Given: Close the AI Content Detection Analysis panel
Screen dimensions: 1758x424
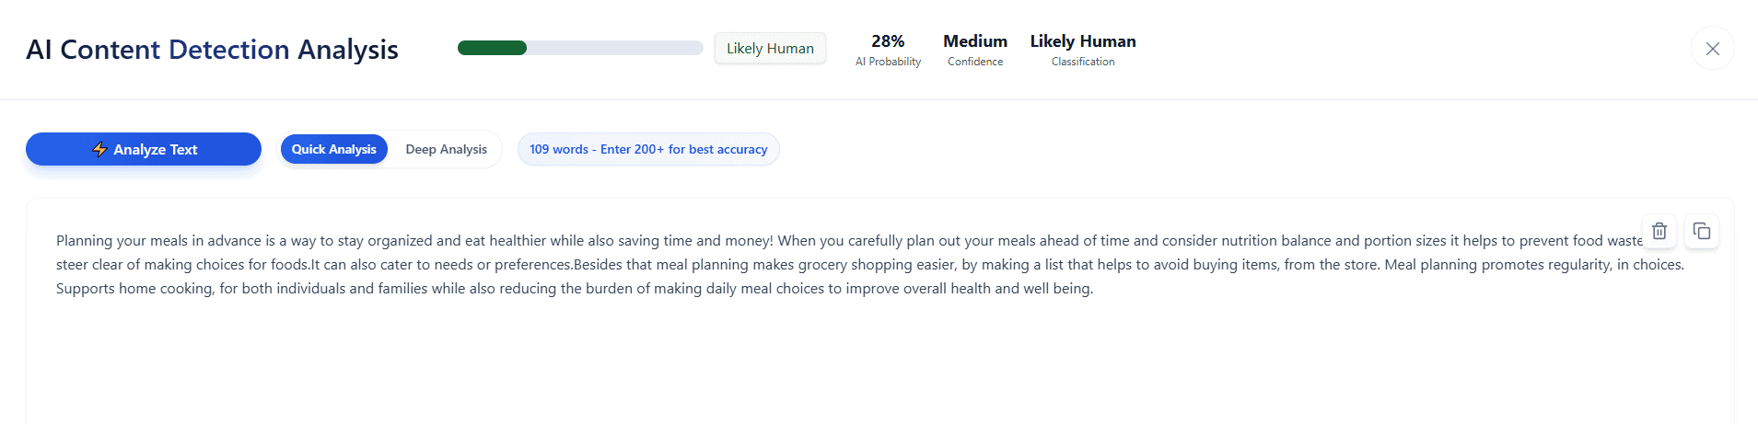Looking at the screenshot, I should [1712, 49].
